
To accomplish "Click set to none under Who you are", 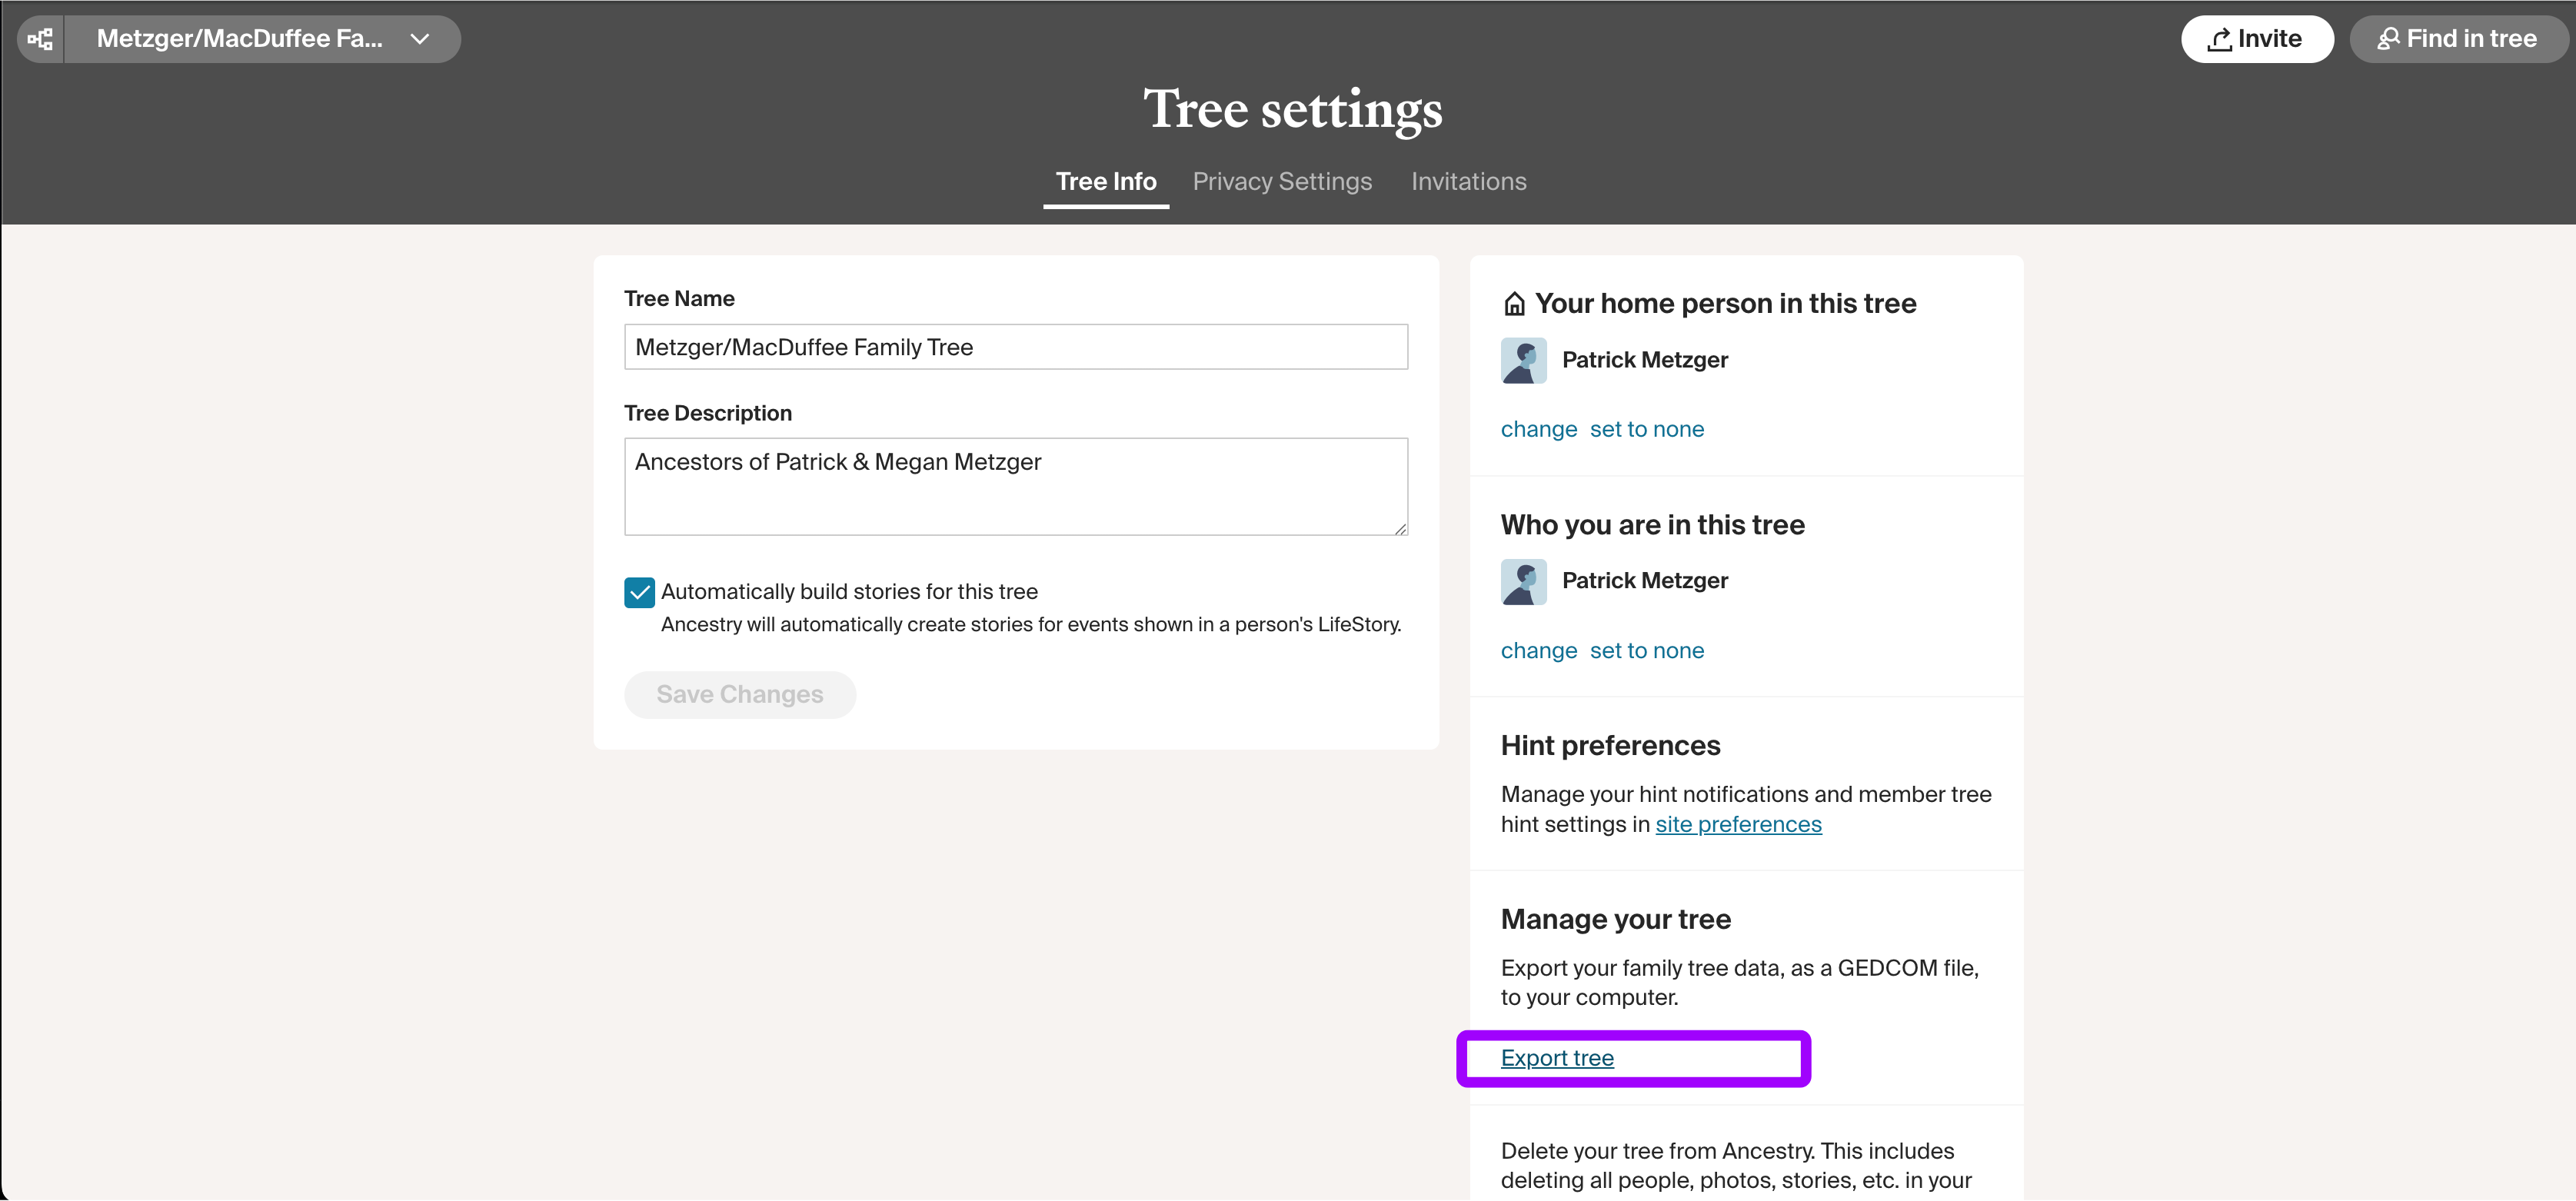I will (1646, 650).
